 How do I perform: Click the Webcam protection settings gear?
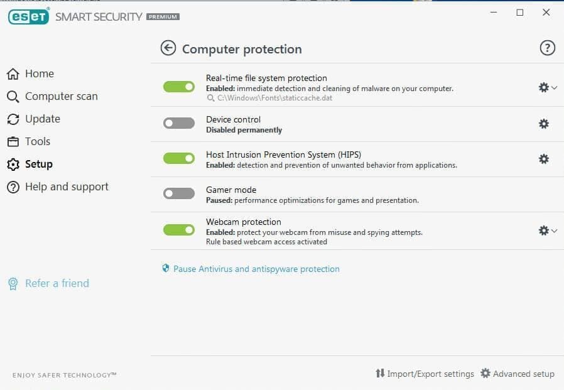point(543,230)
